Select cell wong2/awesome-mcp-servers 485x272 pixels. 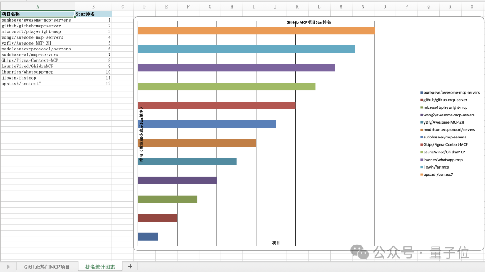coord(37,37)
